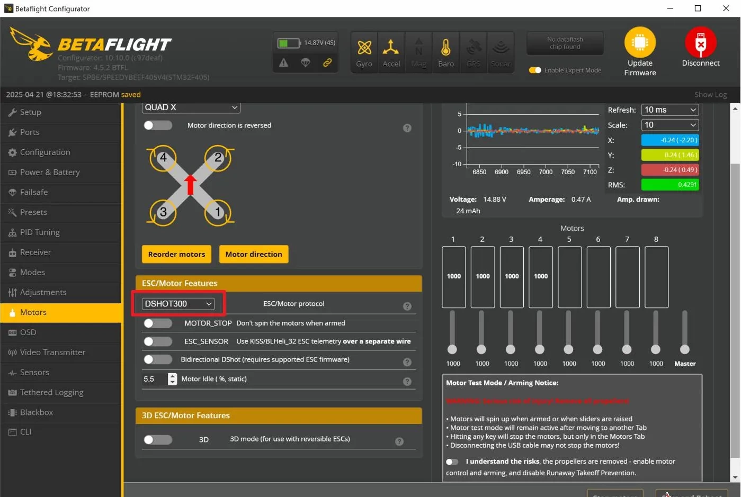Open the QUAD X mixer dropdown

pyautogui.click(x=191, y=107)
